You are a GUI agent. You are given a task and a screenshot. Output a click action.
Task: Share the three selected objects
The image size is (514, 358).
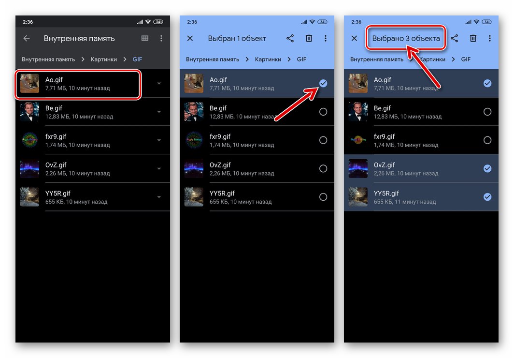coord(454,38)
